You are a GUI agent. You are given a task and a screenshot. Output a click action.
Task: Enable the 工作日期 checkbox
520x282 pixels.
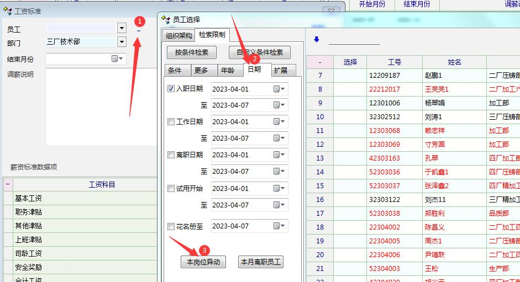171,122
